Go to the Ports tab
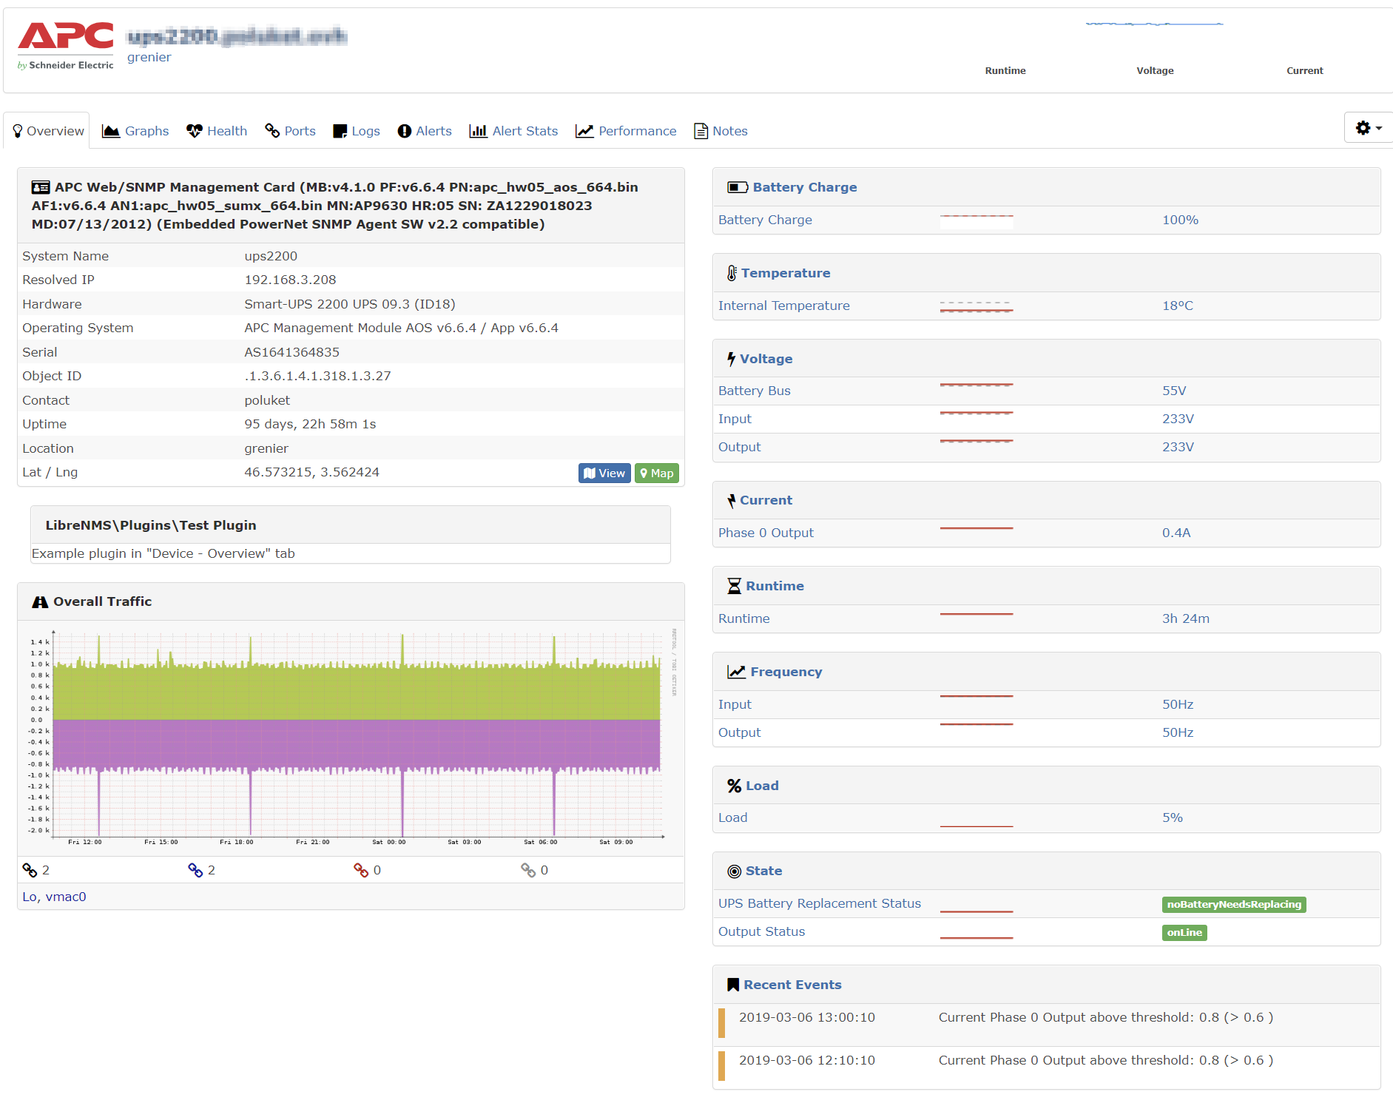Viewport: 1393px width, 1106px height. 291,131
